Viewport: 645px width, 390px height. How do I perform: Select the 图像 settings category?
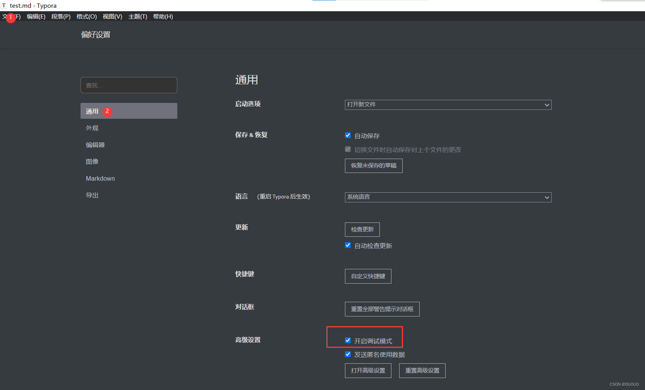point(129,161)
